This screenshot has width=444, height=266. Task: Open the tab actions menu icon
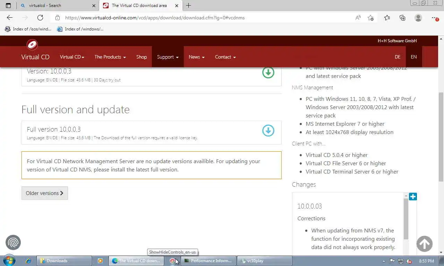8,6
